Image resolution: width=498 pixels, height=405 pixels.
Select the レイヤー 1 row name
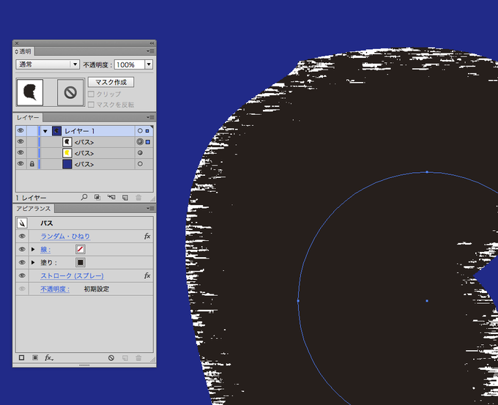point(80,131)
